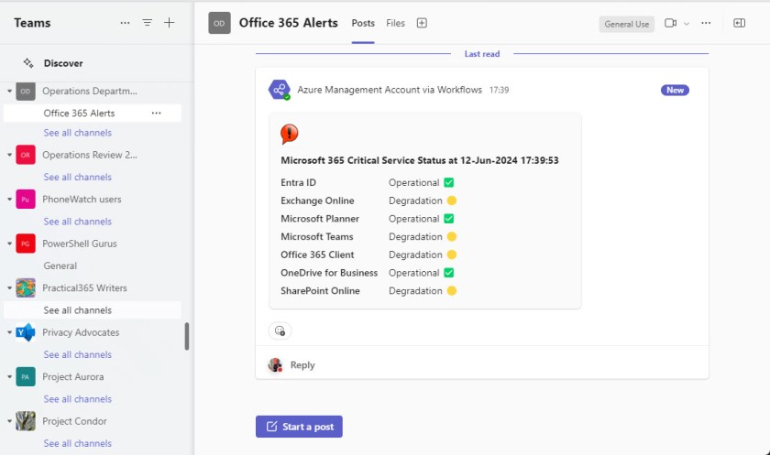Collapse the PhoneWatch users team
Screen dimensions: 770x455
9,200
